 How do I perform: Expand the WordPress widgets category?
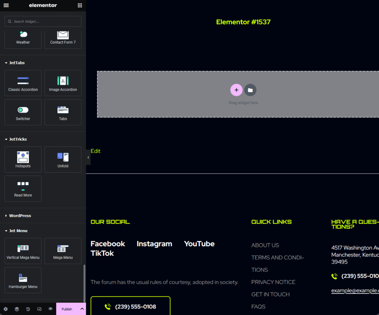(20, 215)
